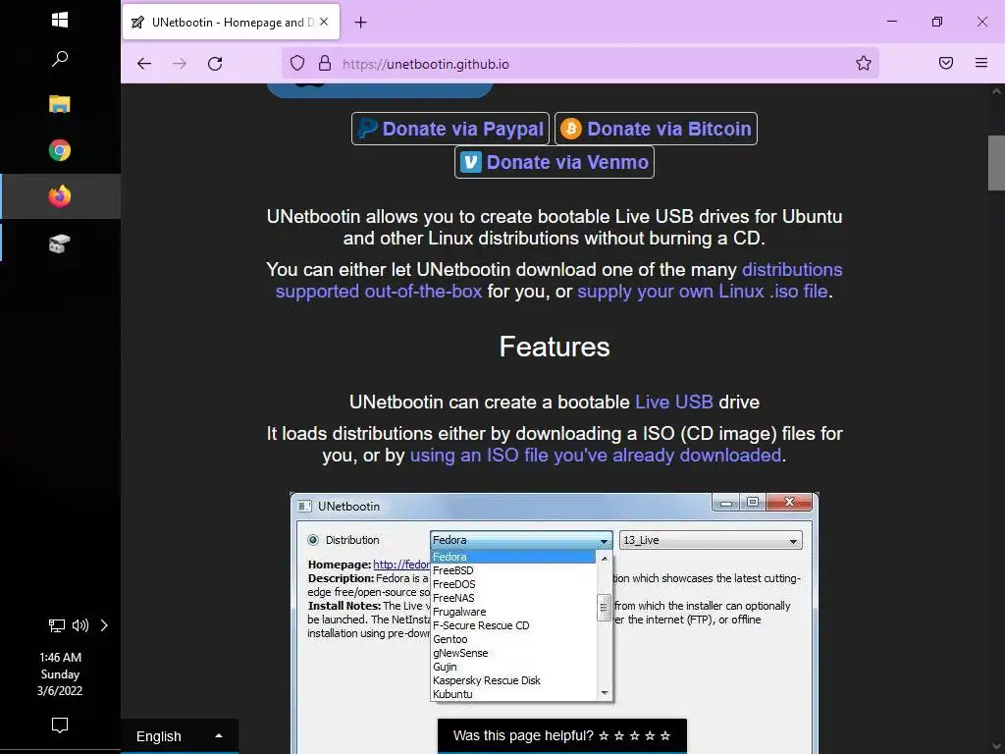Rate the page with the first star
Screen dimensions: 1005x754
pyautogui.click(x=604, y=735)
